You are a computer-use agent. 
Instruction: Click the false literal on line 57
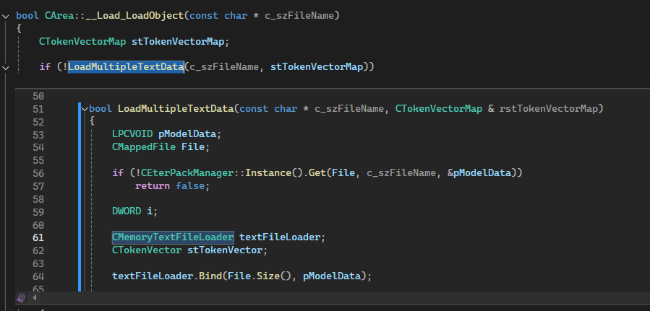190,185
